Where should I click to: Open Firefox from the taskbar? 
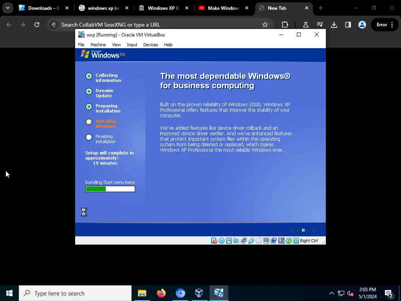(161, 293)
